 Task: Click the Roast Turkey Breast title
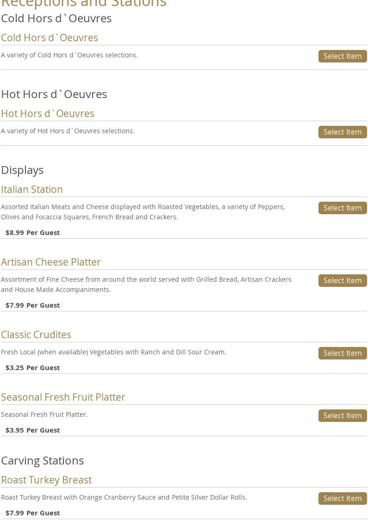[x=46, y=480]
